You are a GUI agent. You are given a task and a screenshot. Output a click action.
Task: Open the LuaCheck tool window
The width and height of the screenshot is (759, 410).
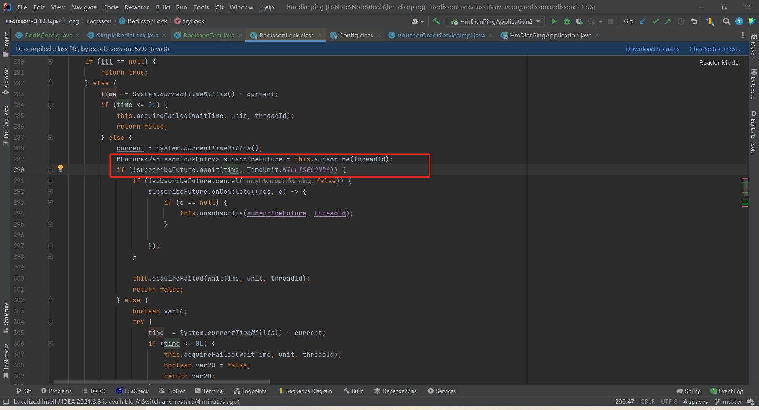pos(132,391)
